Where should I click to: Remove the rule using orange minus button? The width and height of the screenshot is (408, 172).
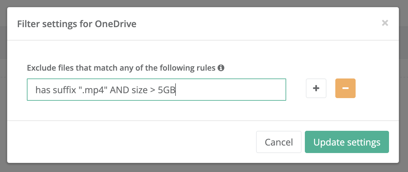point(345,88)
